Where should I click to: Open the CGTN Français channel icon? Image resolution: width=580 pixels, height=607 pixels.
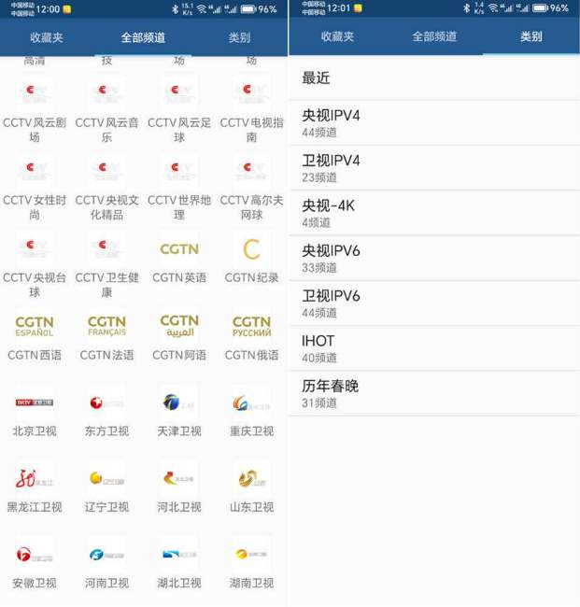[x=106, y=326]
